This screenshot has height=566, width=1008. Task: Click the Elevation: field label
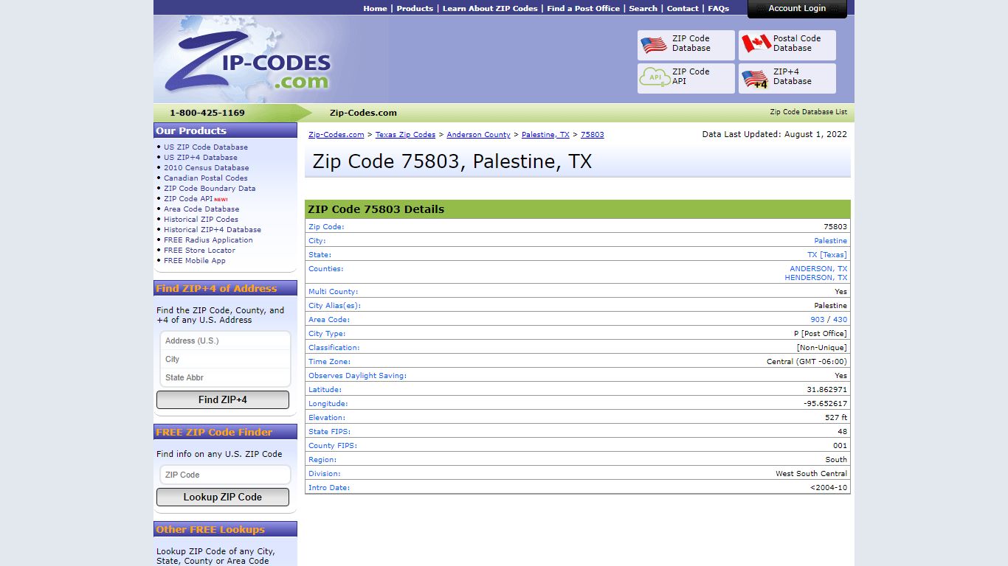327,418
